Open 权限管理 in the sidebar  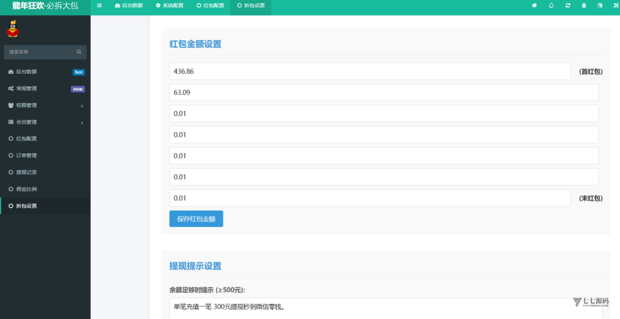(45, 105)
